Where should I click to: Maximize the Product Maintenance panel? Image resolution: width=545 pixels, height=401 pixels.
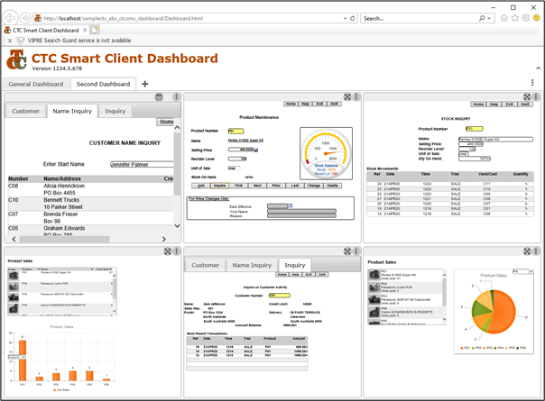(346, 96)
